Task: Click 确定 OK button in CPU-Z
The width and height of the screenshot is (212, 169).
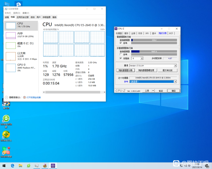Action: click(174, 91)
